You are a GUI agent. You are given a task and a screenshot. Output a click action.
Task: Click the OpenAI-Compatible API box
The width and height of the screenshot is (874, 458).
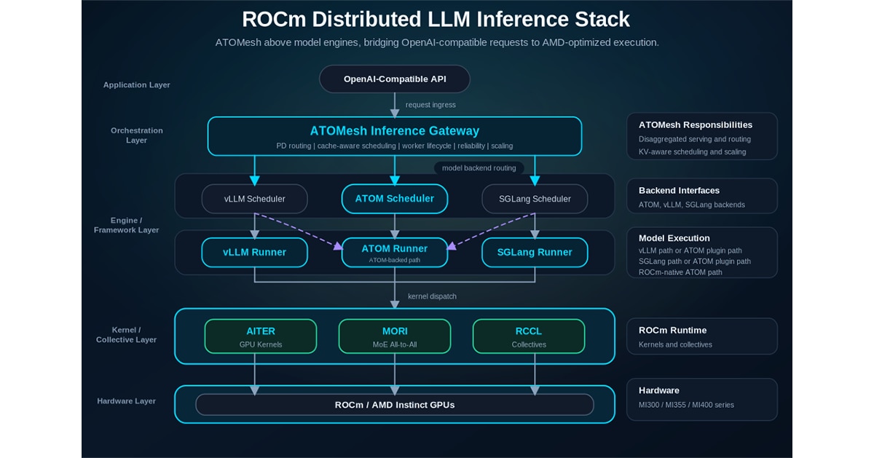(x=395, y=79)
